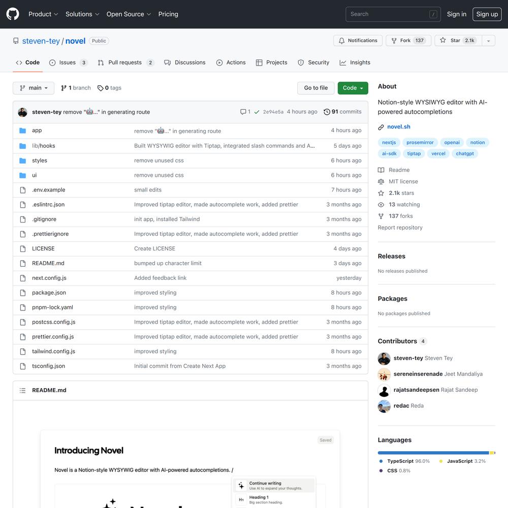
Task: Click the ui folder icon
Action: coord(23,175)
